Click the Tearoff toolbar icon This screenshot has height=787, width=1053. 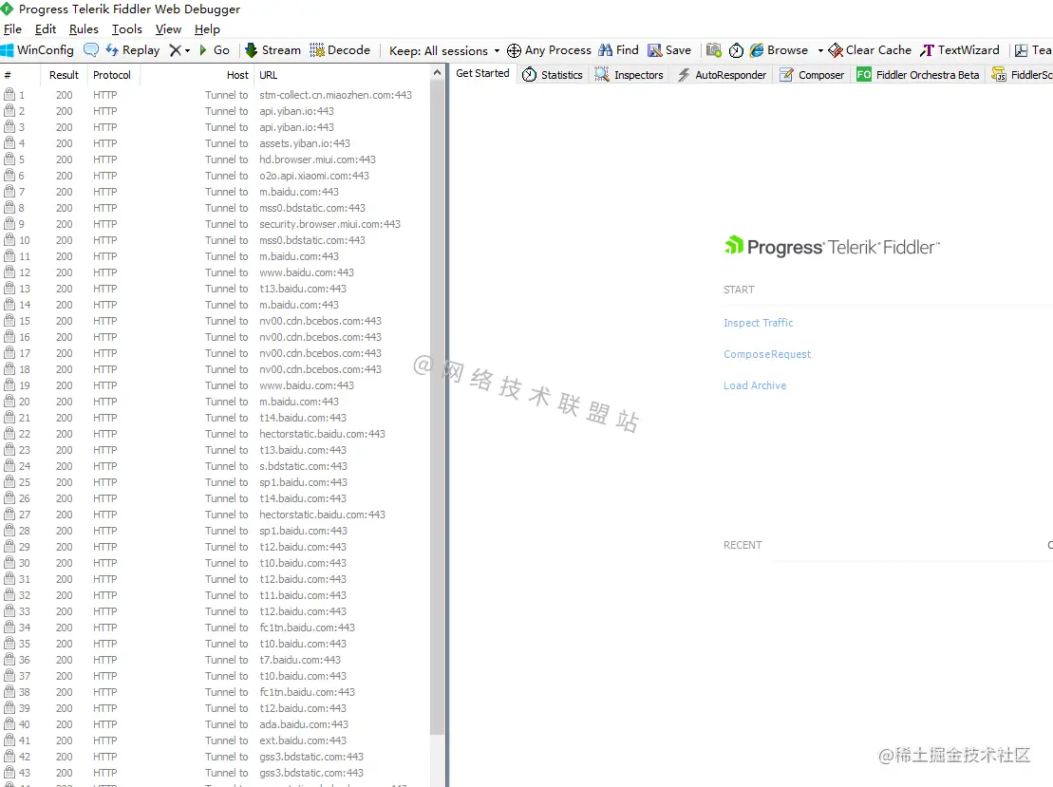1022,50
